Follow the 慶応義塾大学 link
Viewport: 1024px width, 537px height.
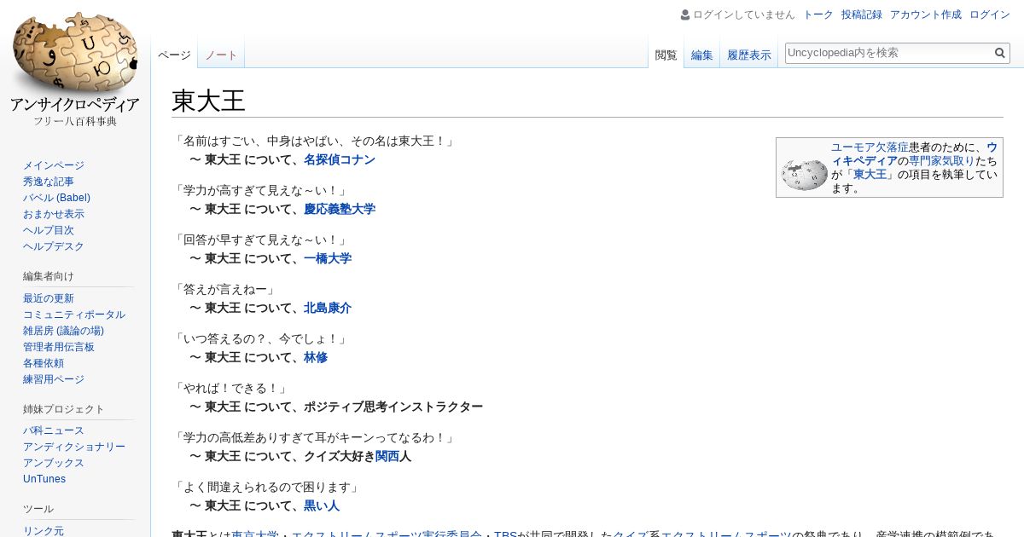[x=340, y=209]
